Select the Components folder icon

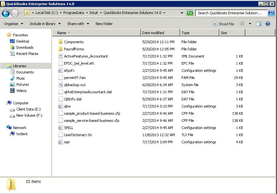click(60, 42)
